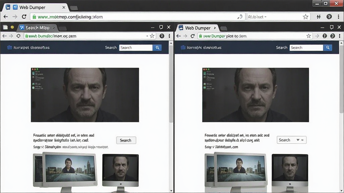This screenshot has width=344, height=193.
Task: Star the page in right window address bar
Action: (x=308, y=36)
